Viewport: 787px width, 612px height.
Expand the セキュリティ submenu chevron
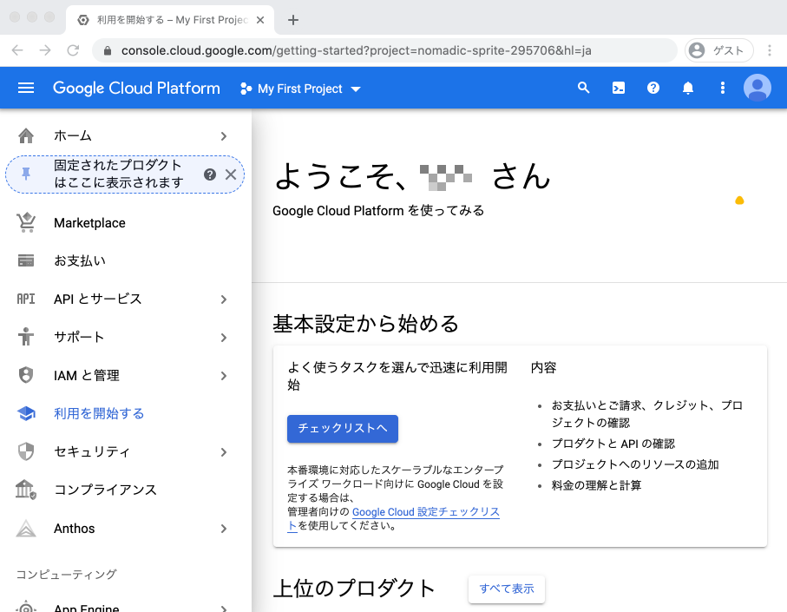tap(224, 452)
